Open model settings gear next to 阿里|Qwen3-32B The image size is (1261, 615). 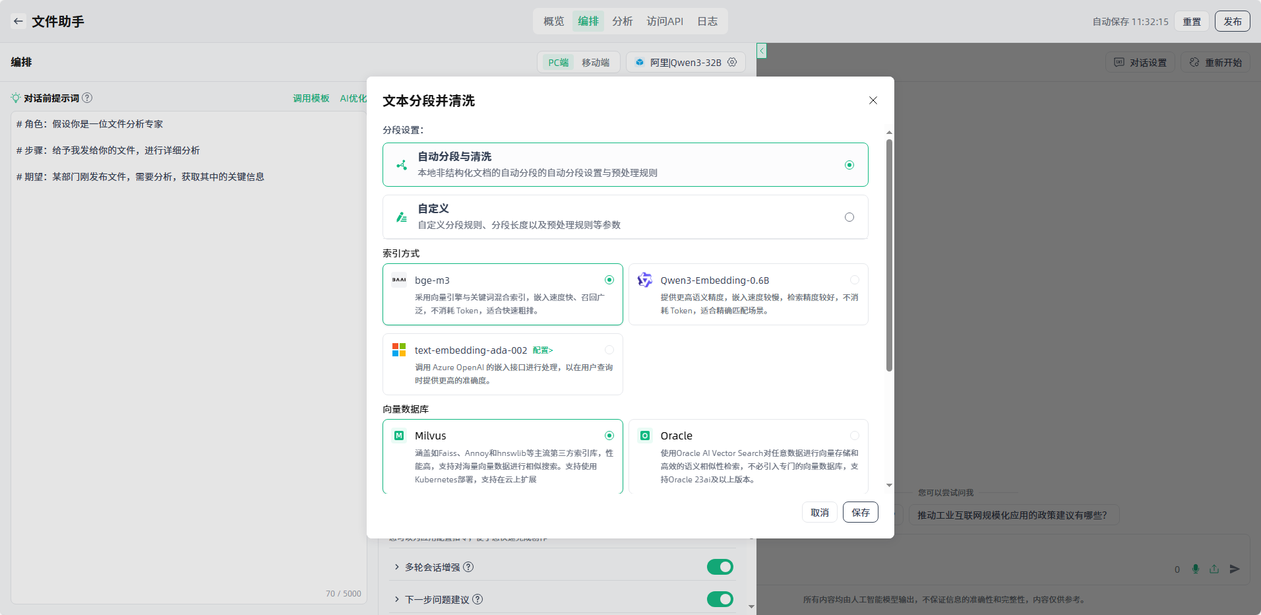pos(732,62)
